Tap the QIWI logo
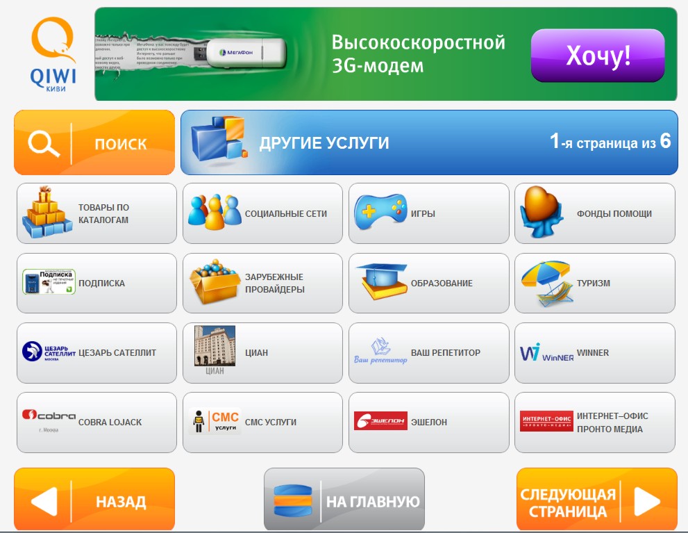Screen dimensions: 688x533 53,54
